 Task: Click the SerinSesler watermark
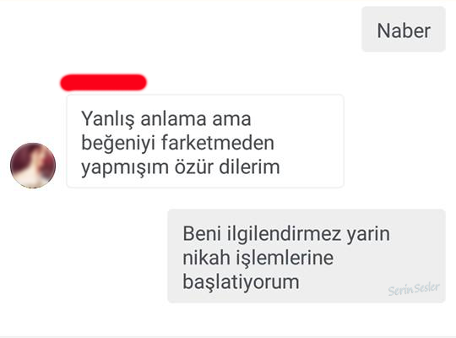[x=414, y=289]
